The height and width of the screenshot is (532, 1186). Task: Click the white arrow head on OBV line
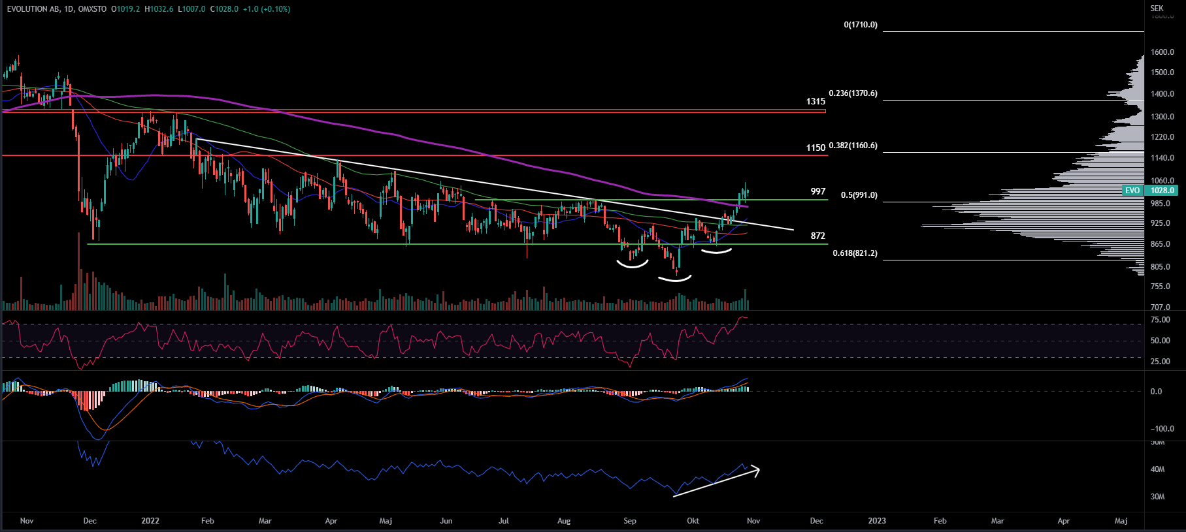(x=756, y=469)
